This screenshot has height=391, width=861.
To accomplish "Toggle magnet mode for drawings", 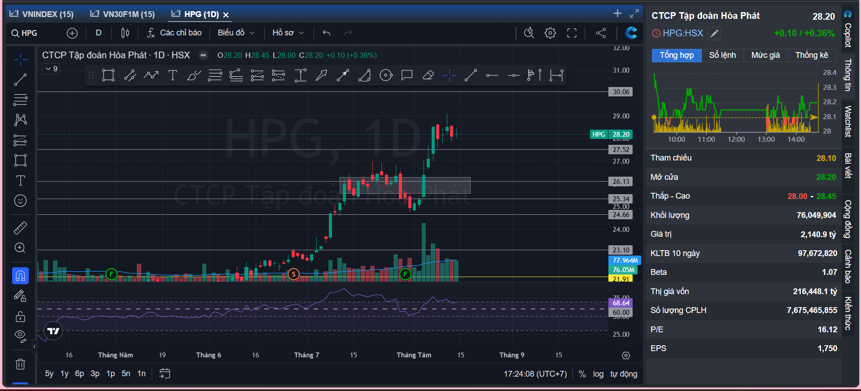I will [20, 275].
